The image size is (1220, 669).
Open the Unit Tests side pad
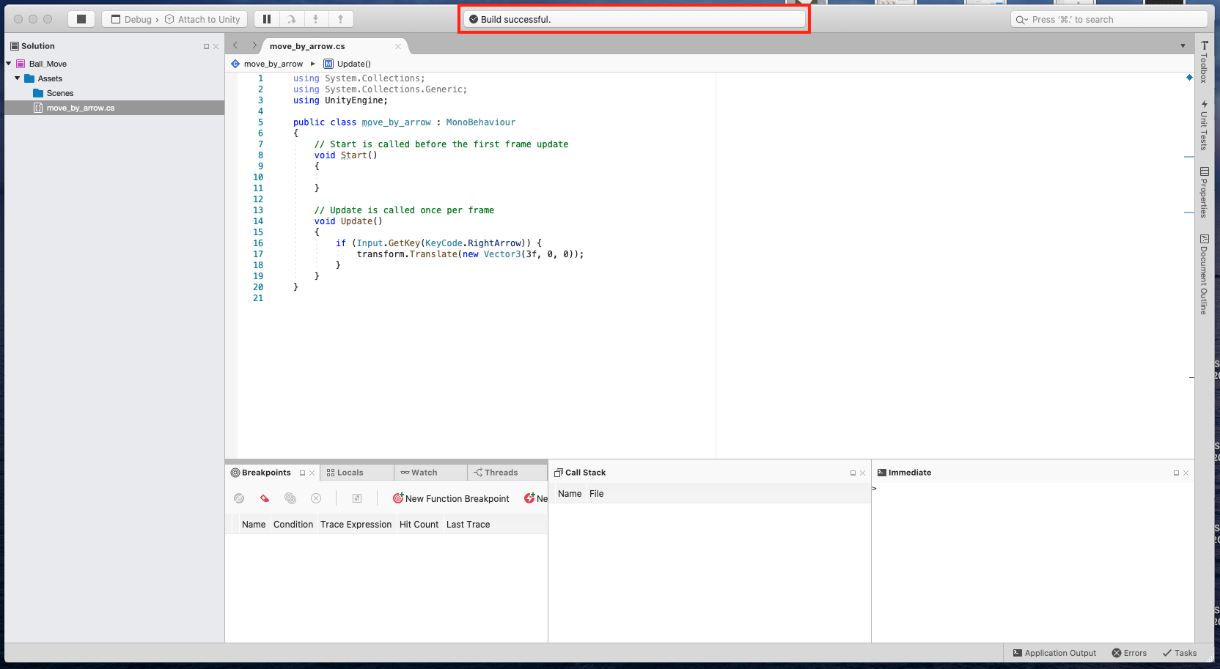pos(1204,125)
